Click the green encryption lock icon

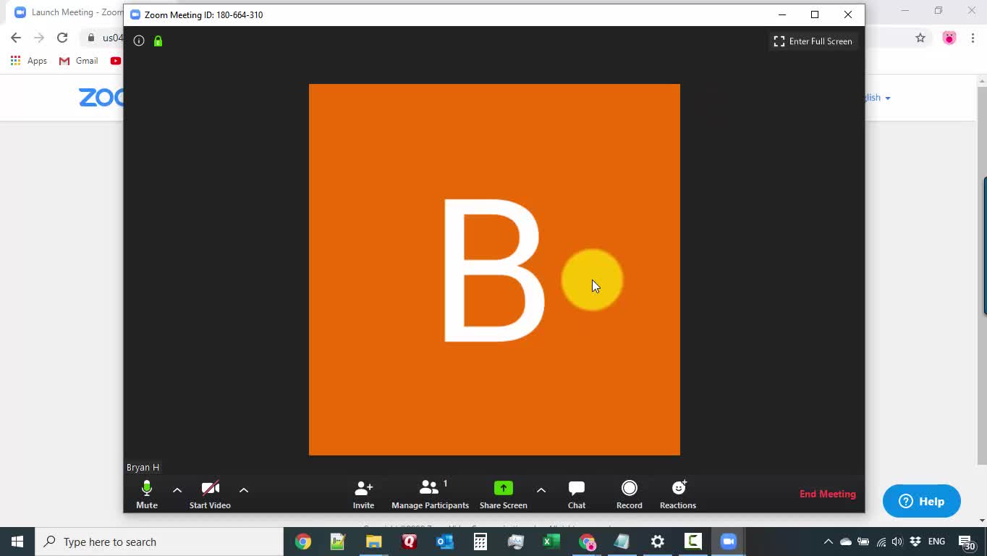click(158, 41)
